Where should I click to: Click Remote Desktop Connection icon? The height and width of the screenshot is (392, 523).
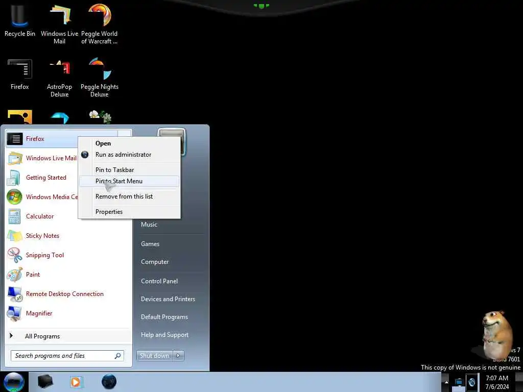point(15,295)
